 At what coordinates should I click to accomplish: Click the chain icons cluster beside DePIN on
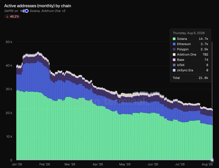click(24, 11)
